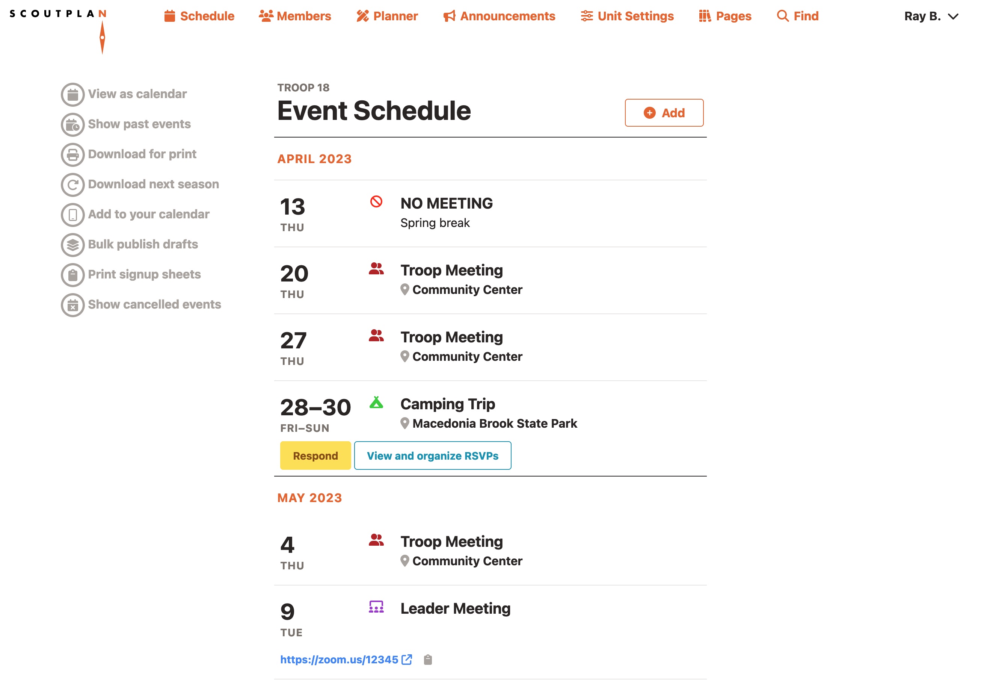Click the Add to your calendar icon

[x=72, y=214]
